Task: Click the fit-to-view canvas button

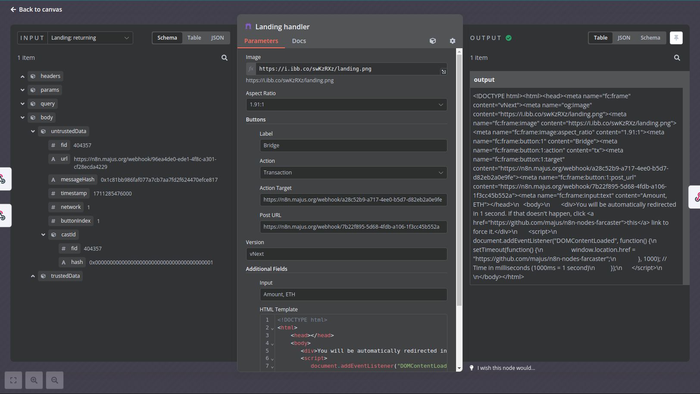Action: (13, 380)
